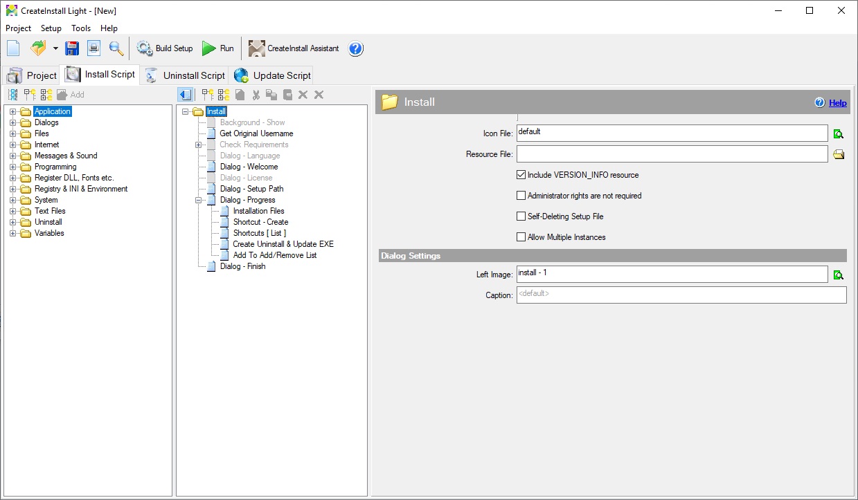Select the Messages & Sound folder
858x500 pixels.
[66, 156]
